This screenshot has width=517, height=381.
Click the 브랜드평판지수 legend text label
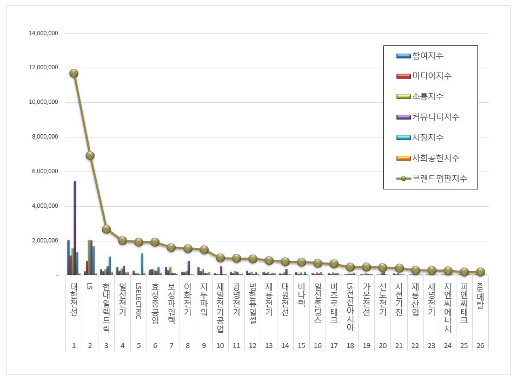[440, 179]
